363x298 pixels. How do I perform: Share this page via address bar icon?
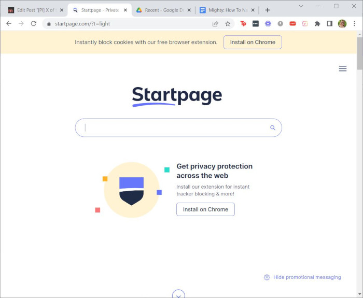pos(215,24)
